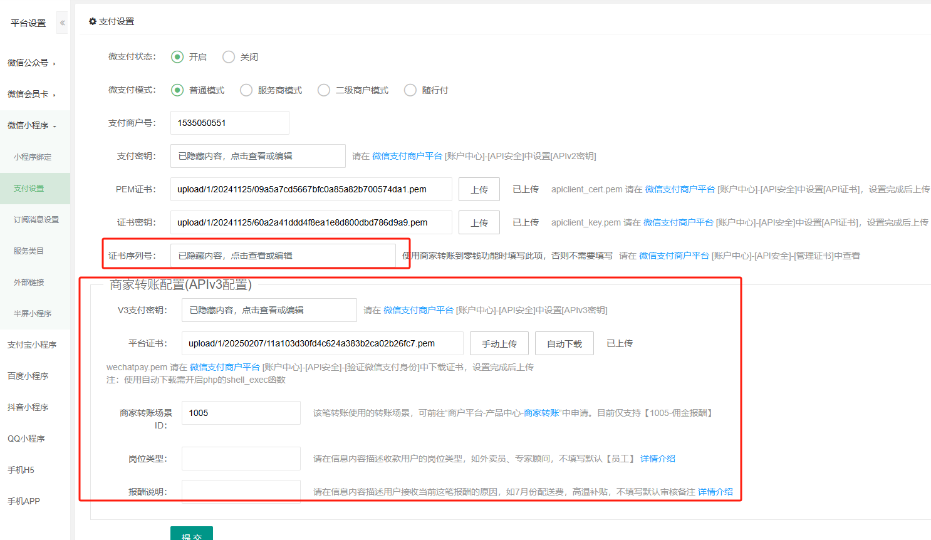Open 商家转账 link in scene ID hint
931x540 pixels.
pyautogui.click(x=541, y=413)
